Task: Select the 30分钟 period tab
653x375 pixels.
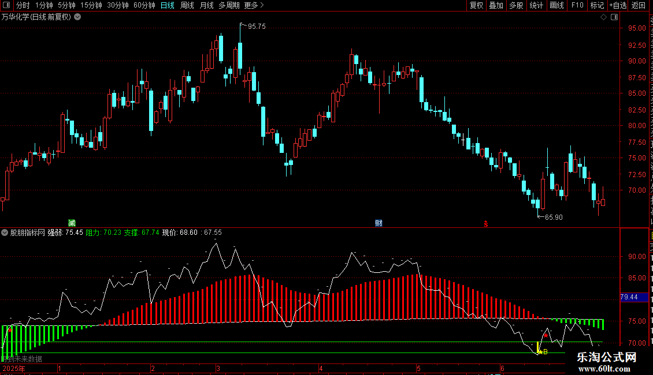Action: [x=118, y=5]
